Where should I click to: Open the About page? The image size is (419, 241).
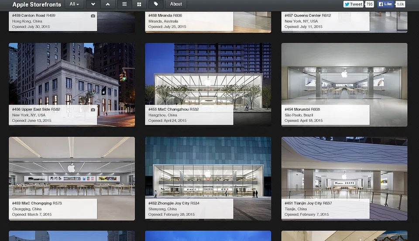(x=176, y=4)
